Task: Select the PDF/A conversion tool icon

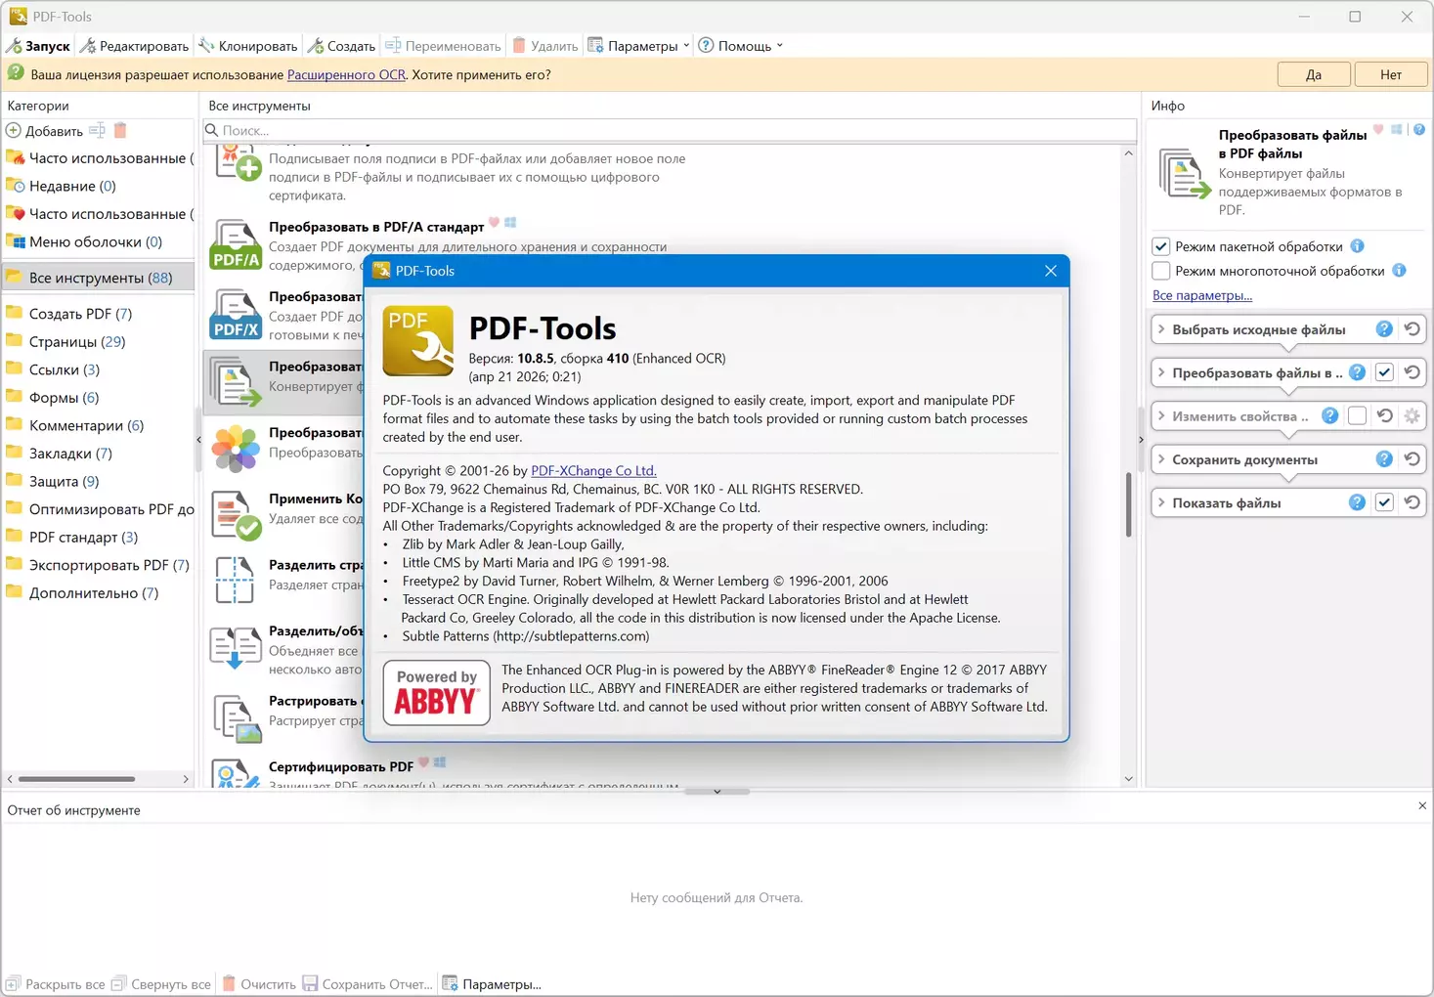Action: tap(236, 245)
